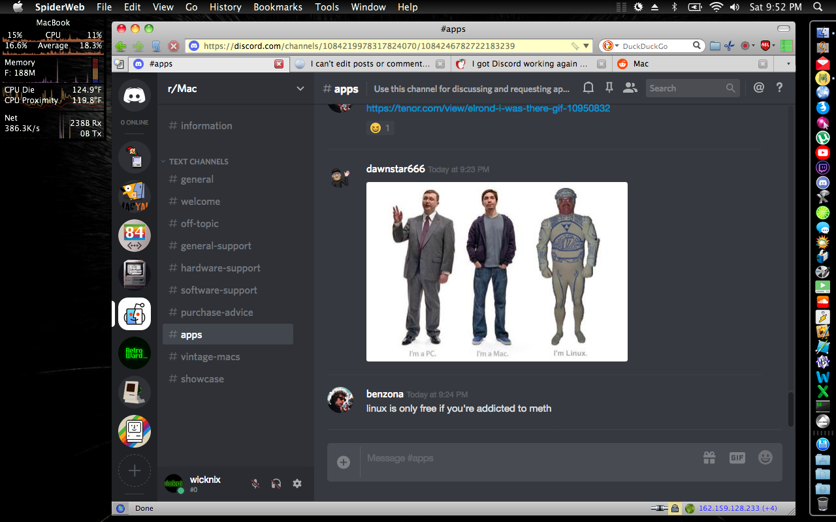
Task: Switch to the Mac Reddit tab
Action: point(692,64)
